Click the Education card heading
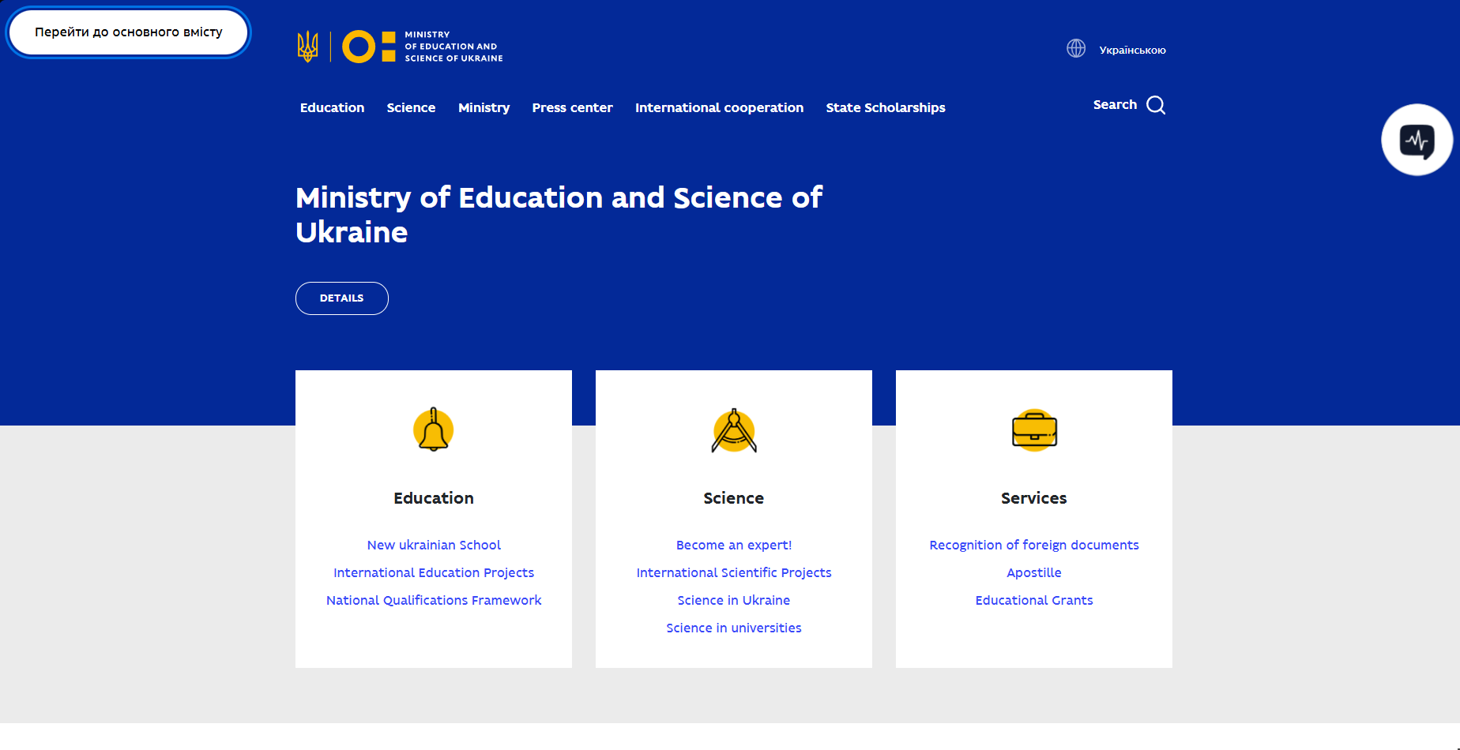 click(x=434, y=498)
